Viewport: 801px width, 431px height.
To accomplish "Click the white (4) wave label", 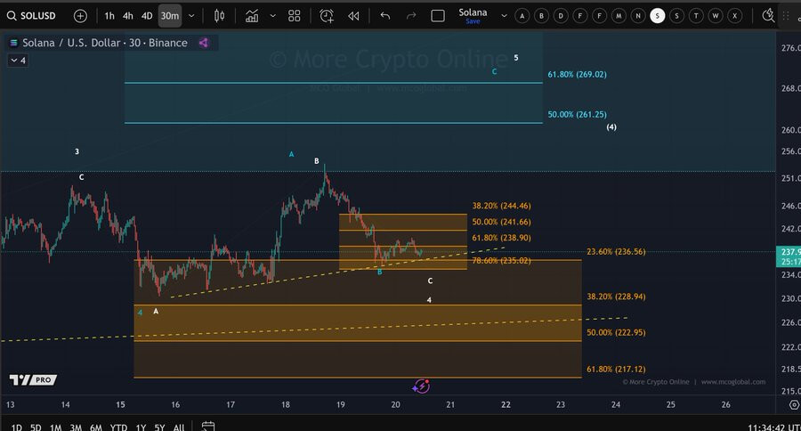I will pyautogui.click(x=611, y=126).
